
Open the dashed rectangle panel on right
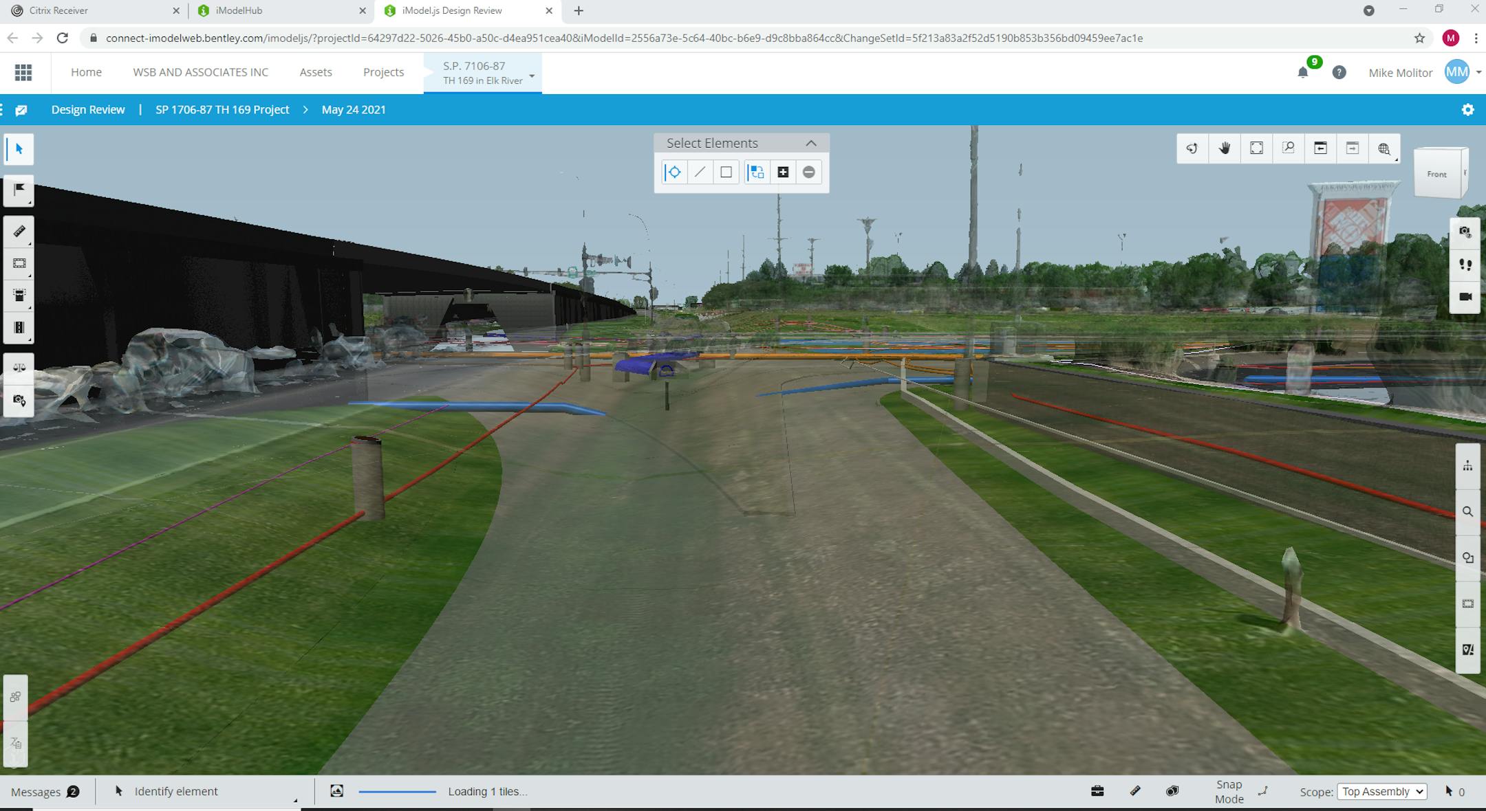point(1468,603)
